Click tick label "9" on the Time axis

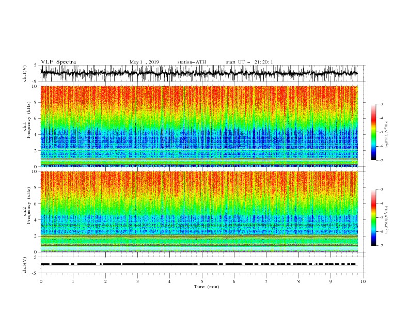click(x=331, y=281)
